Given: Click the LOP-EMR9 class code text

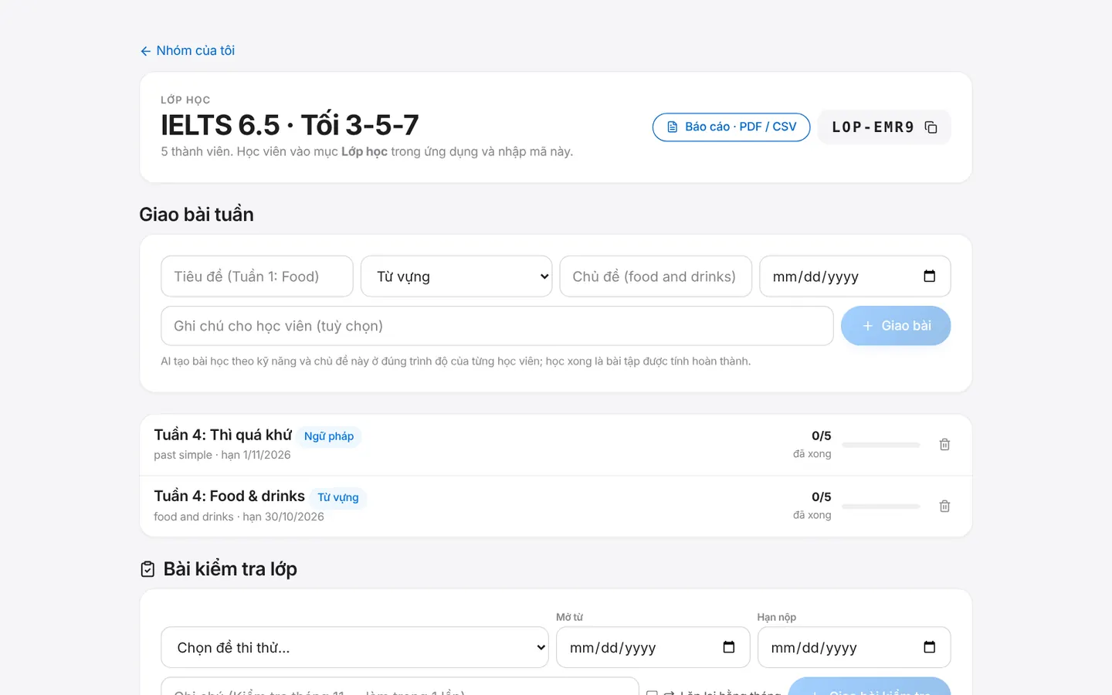Looking at the screenshot, I should 873,127.
